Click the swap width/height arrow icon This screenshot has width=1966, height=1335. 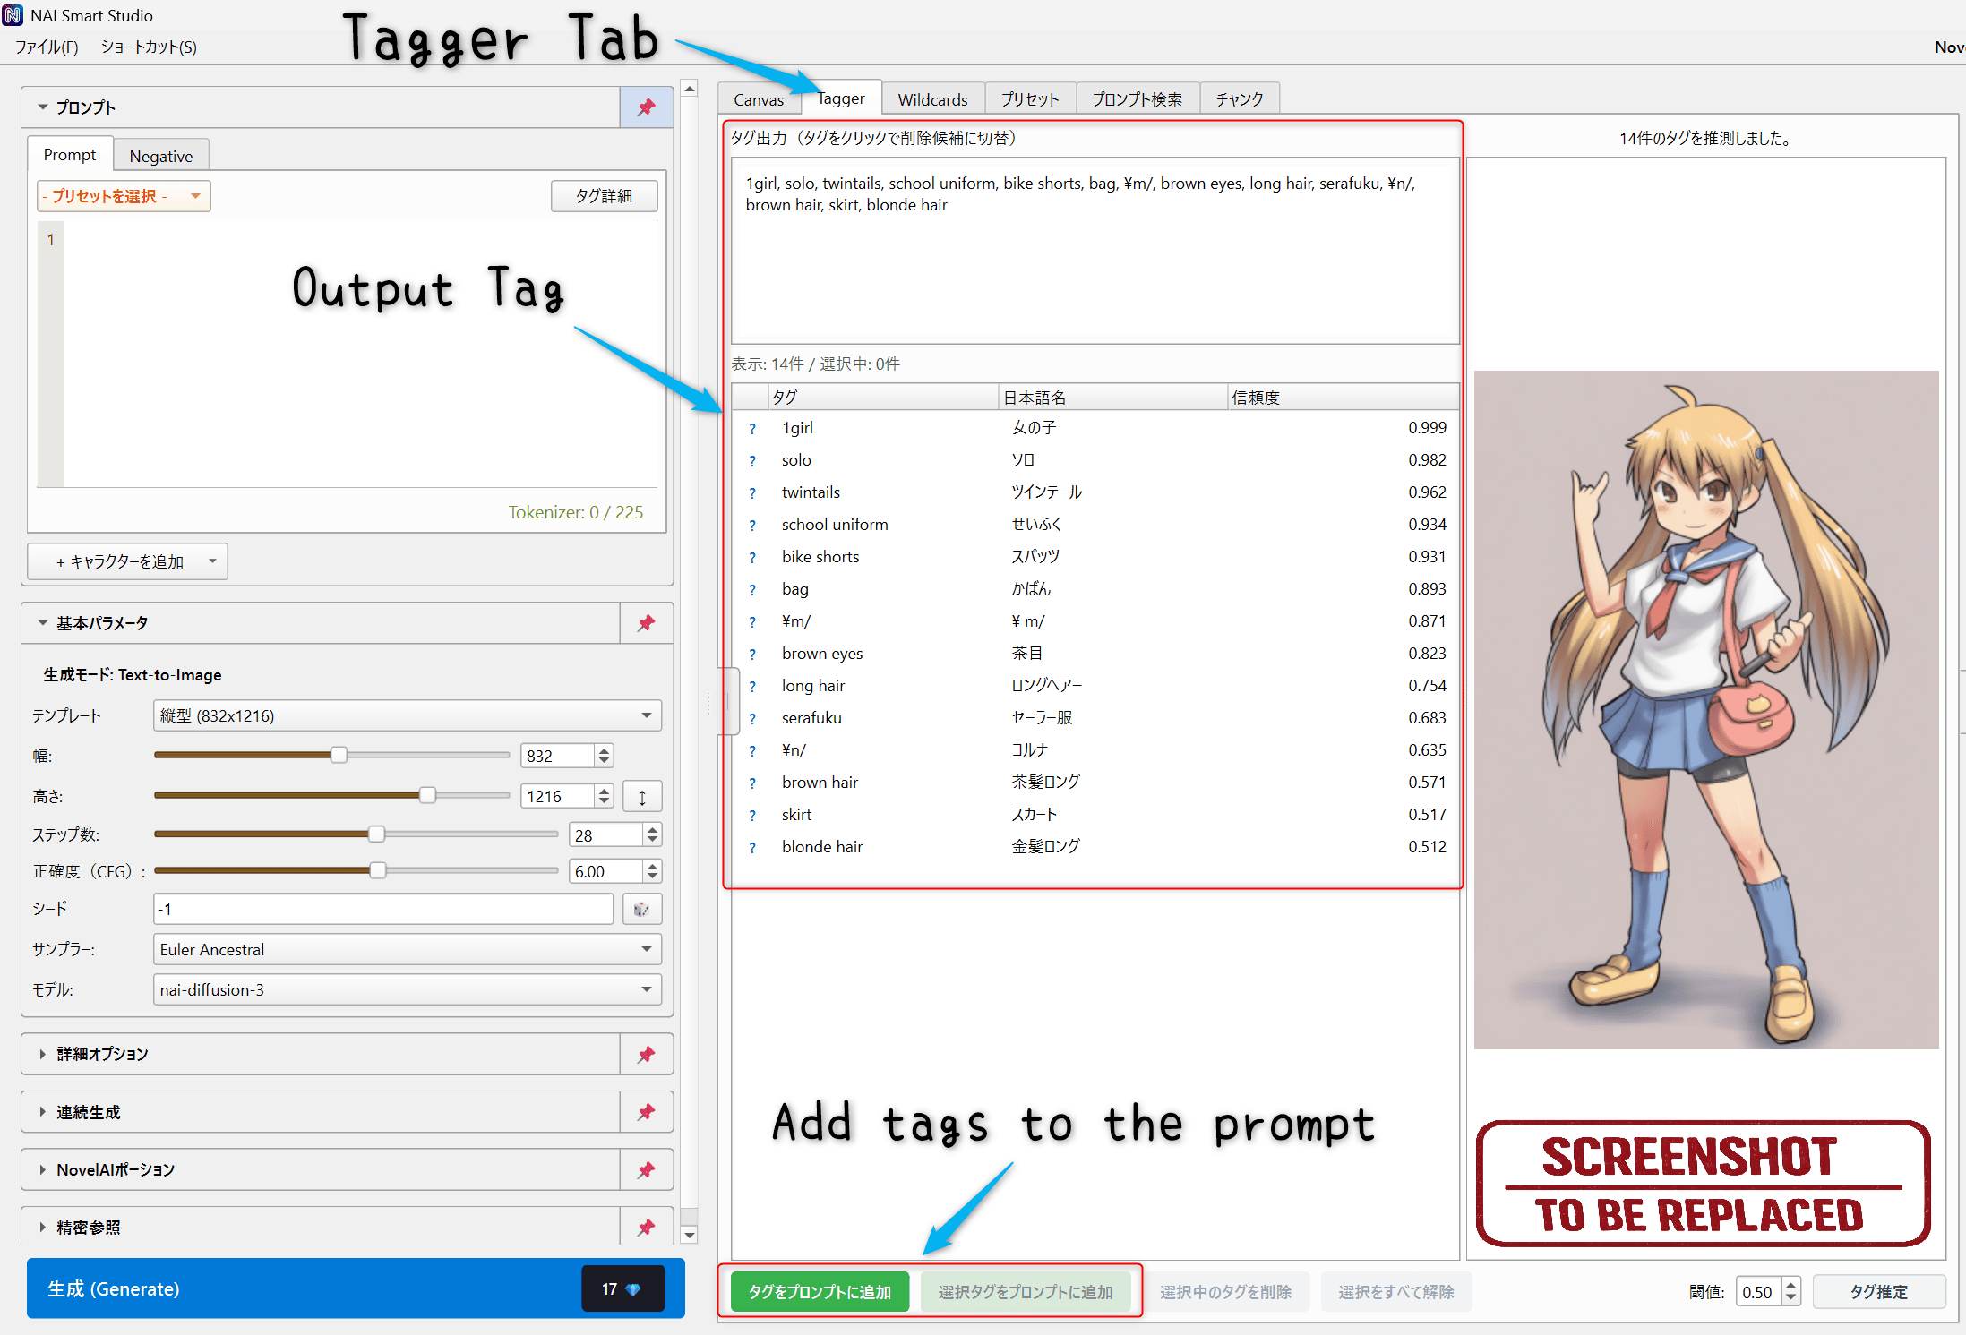[642, 795]
